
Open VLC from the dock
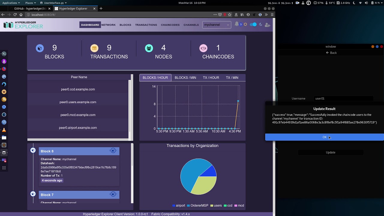coord(4,130)
